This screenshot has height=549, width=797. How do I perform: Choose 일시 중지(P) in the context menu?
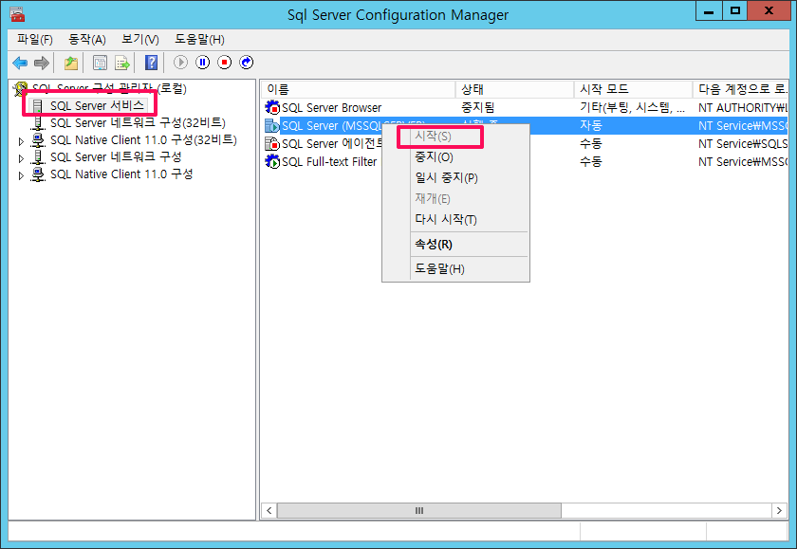coord(455,177)
